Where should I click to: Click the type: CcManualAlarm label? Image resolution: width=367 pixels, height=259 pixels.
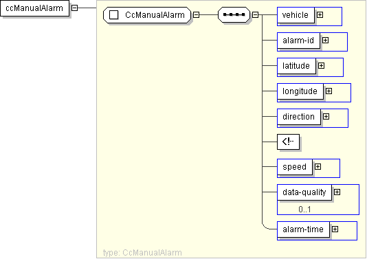[142, 253]
